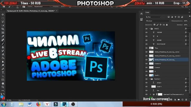Toggle lock position icon

[x=161, y=25]
